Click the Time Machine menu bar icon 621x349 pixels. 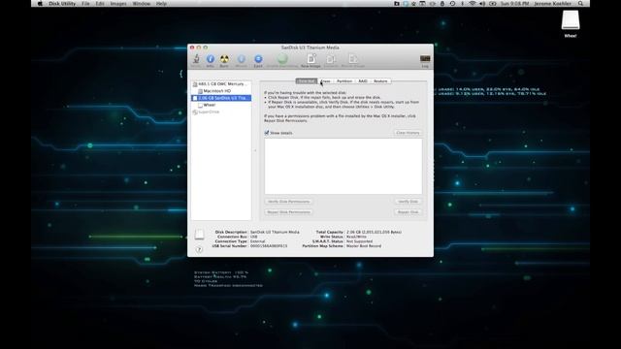coord(452,4)
